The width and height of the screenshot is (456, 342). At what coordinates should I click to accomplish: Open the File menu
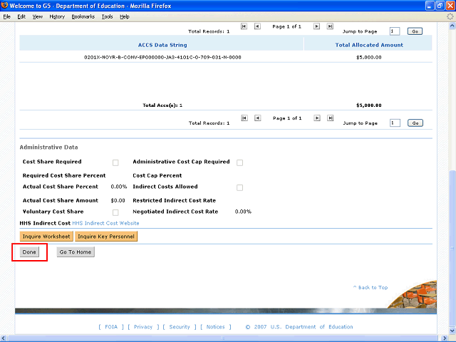tap(7, 16)
